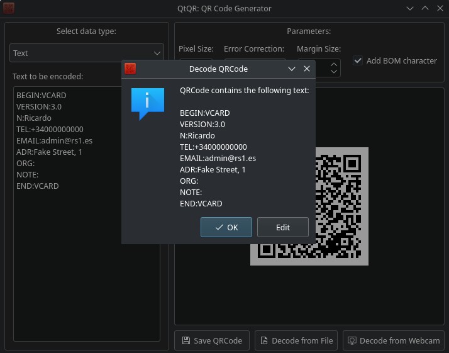Click the floppy disk icon on Save QRCode
The image size is (449, 353).
pos(186,340)
